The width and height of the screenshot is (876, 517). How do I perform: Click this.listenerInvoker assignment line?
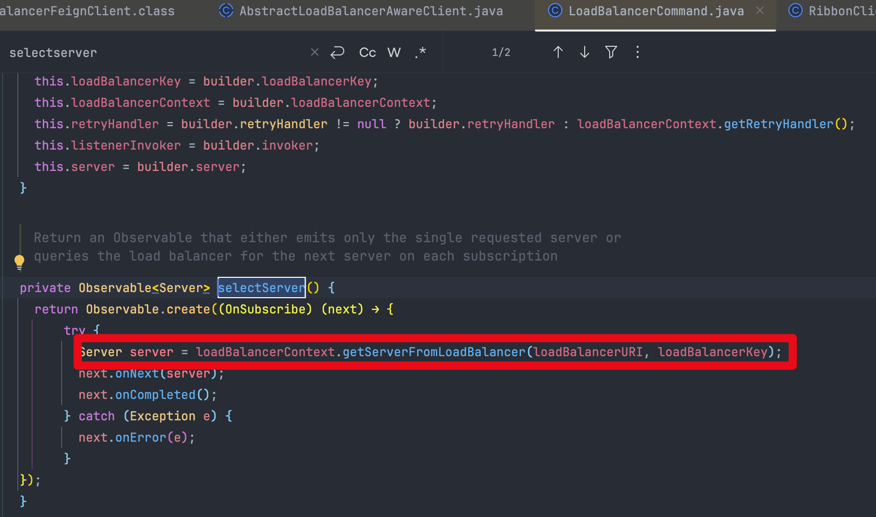click(x=177, y=146)
